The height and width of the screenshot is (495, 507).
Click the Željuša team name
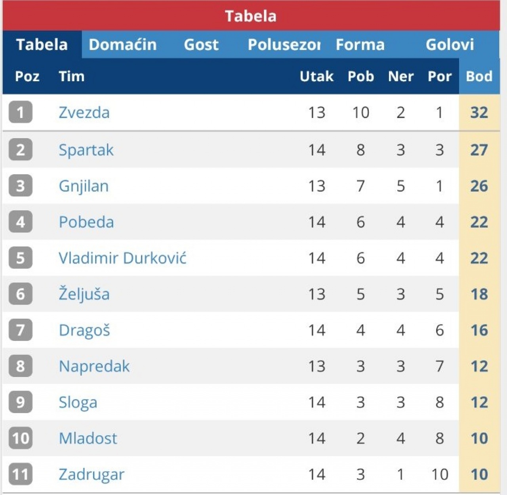click(84, 294)
